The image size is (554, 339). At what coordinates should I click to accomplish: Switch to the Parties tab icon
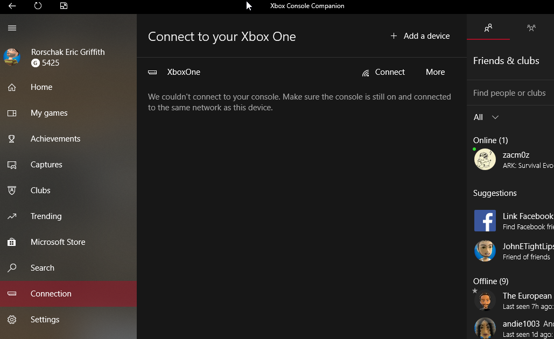coord(531,27)
